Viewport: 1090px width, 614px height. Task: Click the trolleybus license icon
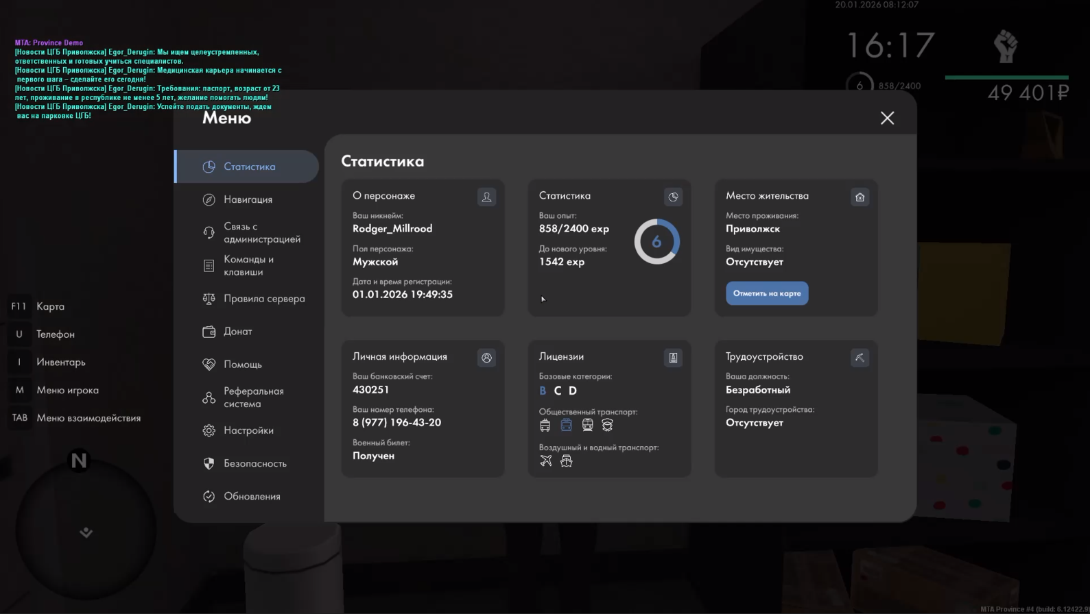[545, 426]
